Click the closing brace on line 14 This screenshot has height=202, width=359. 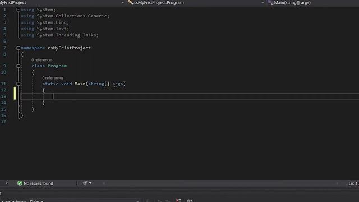pos(44,103)
